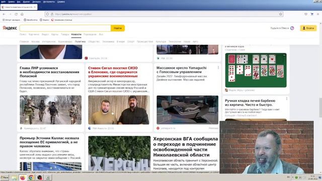
Task: Open the Start menu button
Action: tap(5, 177)
